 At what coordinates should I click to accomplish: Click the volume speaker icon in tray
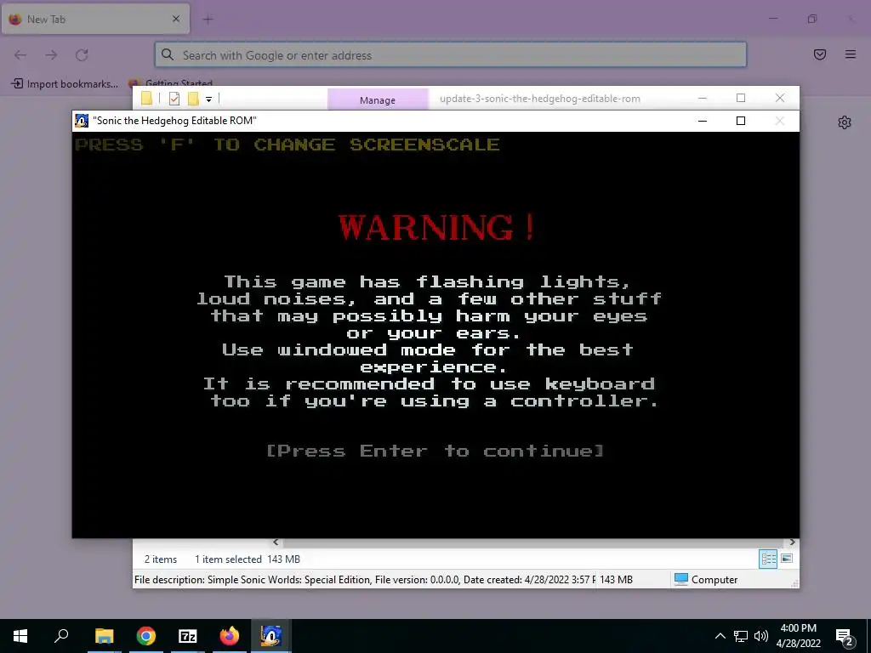(x=761, y=636)
